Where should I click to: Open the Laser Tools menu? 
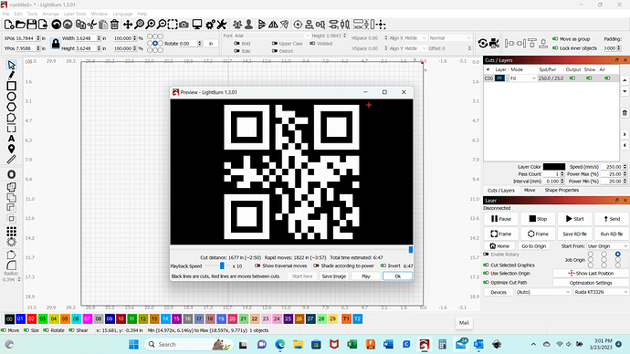pos(75,14)
